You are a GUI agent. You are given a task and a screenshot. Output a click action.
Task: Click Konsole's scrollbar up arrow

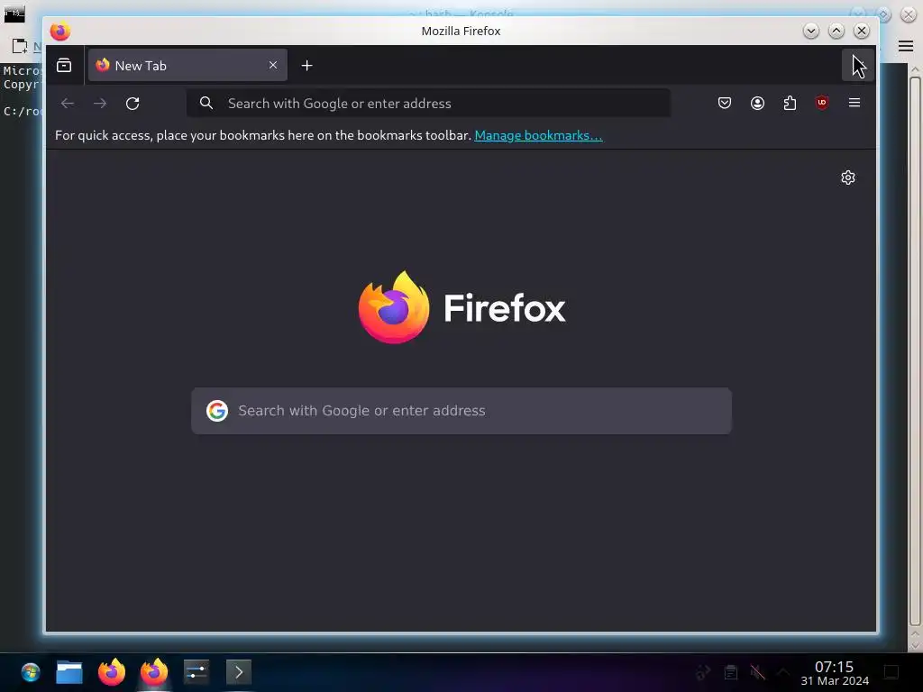point(915,69)
